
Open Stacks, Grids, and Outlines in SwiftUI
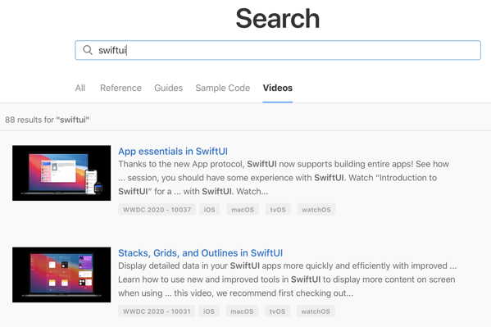[200, 252]
